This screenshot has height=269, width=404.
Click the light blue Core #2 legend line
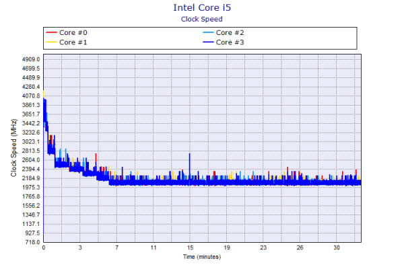pos(208,32)
